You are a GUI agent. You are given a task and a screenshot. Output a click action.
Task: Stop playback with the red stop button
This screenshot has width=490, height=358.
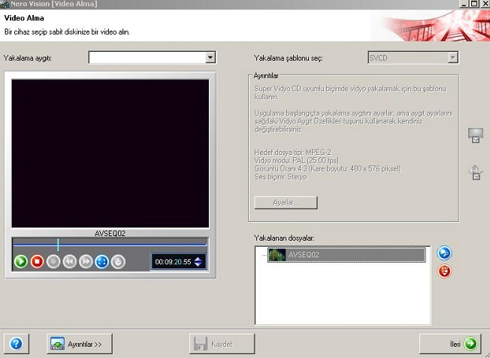coord(37,262)
